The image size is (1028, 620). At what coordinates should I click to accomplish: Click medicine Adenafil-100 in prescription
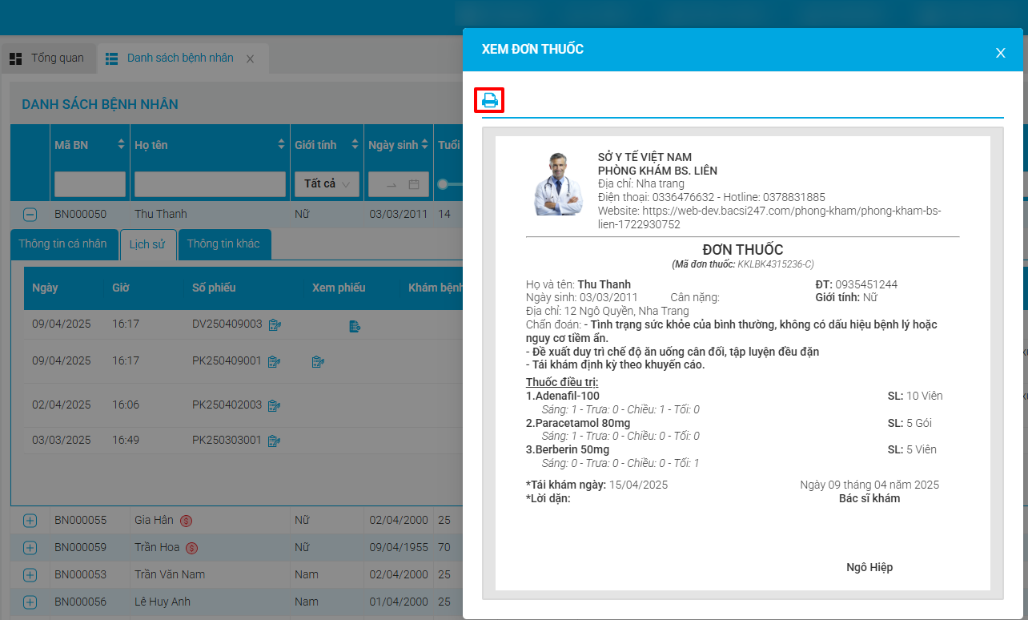pyautogui.click(x=563, y=396)
